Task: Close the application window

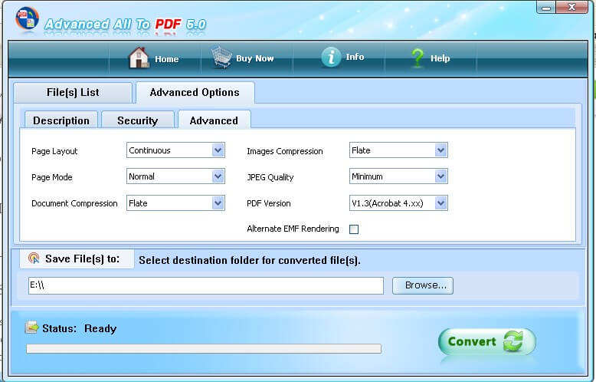Action: click(571, 8)
